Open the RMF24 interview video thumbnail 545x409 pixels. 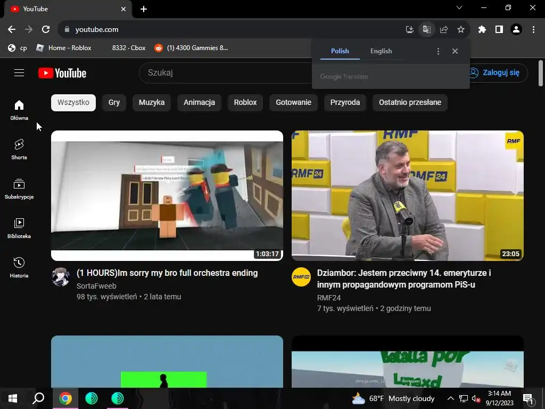point(408,195)
